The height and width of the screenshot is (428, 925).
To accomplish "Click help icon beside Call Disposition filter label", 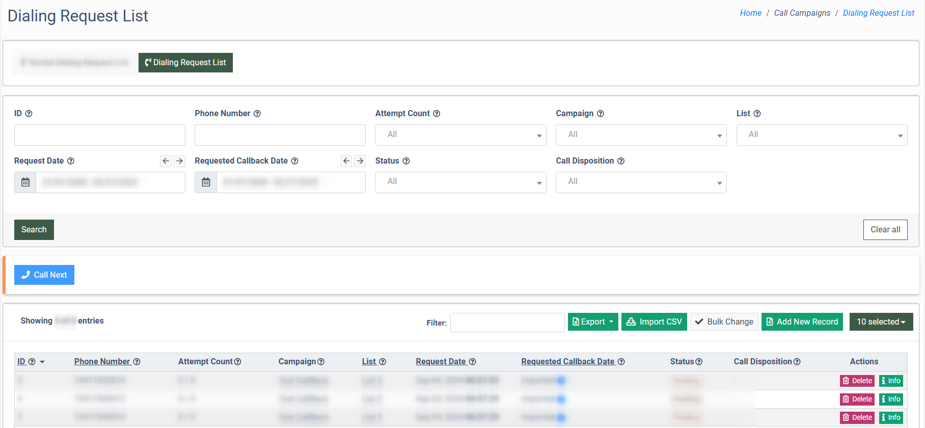I will pyautogui.click(x=621, y=161).
